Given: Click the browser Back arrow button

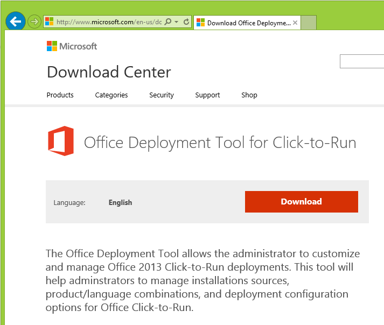Looking at the screenshot, I should 16,22.
